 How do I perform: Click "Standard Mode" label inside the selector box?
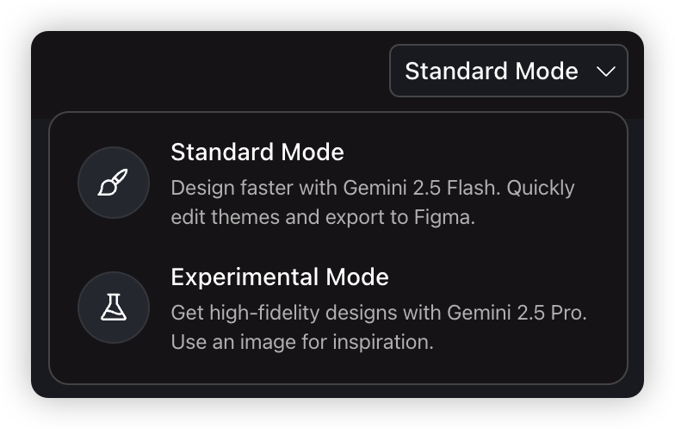click(x=492, y=71)
